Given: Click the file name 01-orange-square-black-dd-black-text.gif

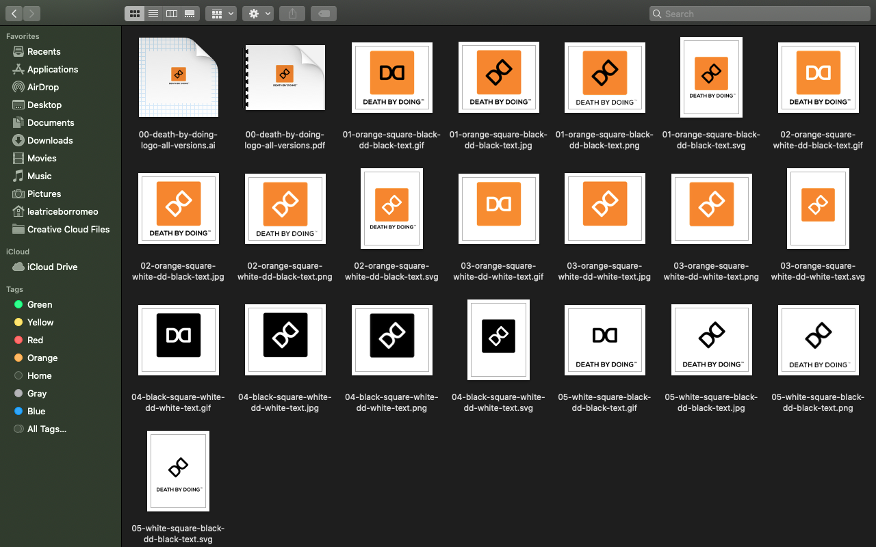Looking at the screenshot, I should [391, 140].
